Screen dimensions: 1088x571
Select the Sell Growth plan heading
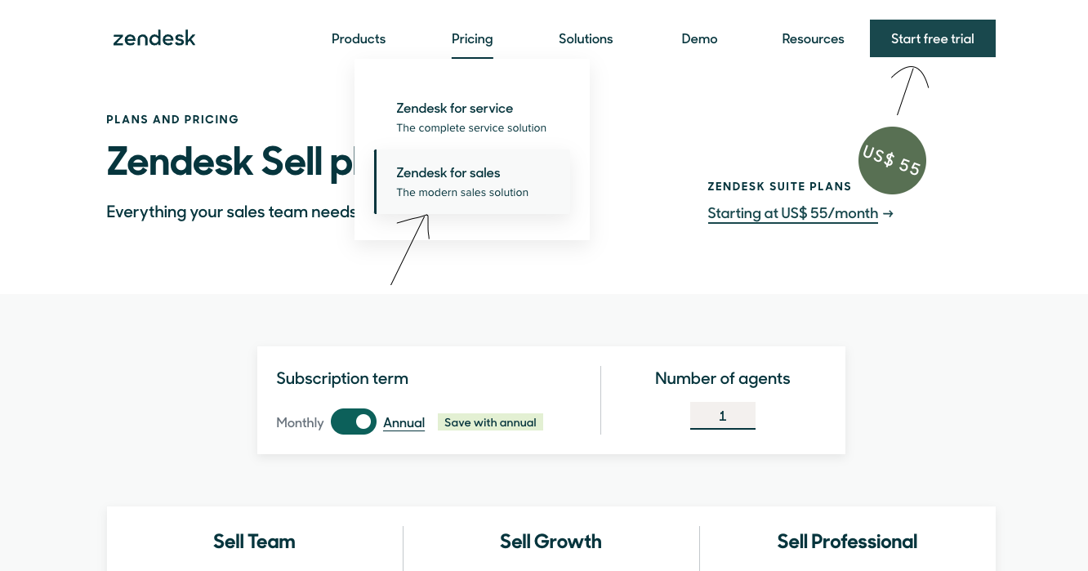pos(551,542)
